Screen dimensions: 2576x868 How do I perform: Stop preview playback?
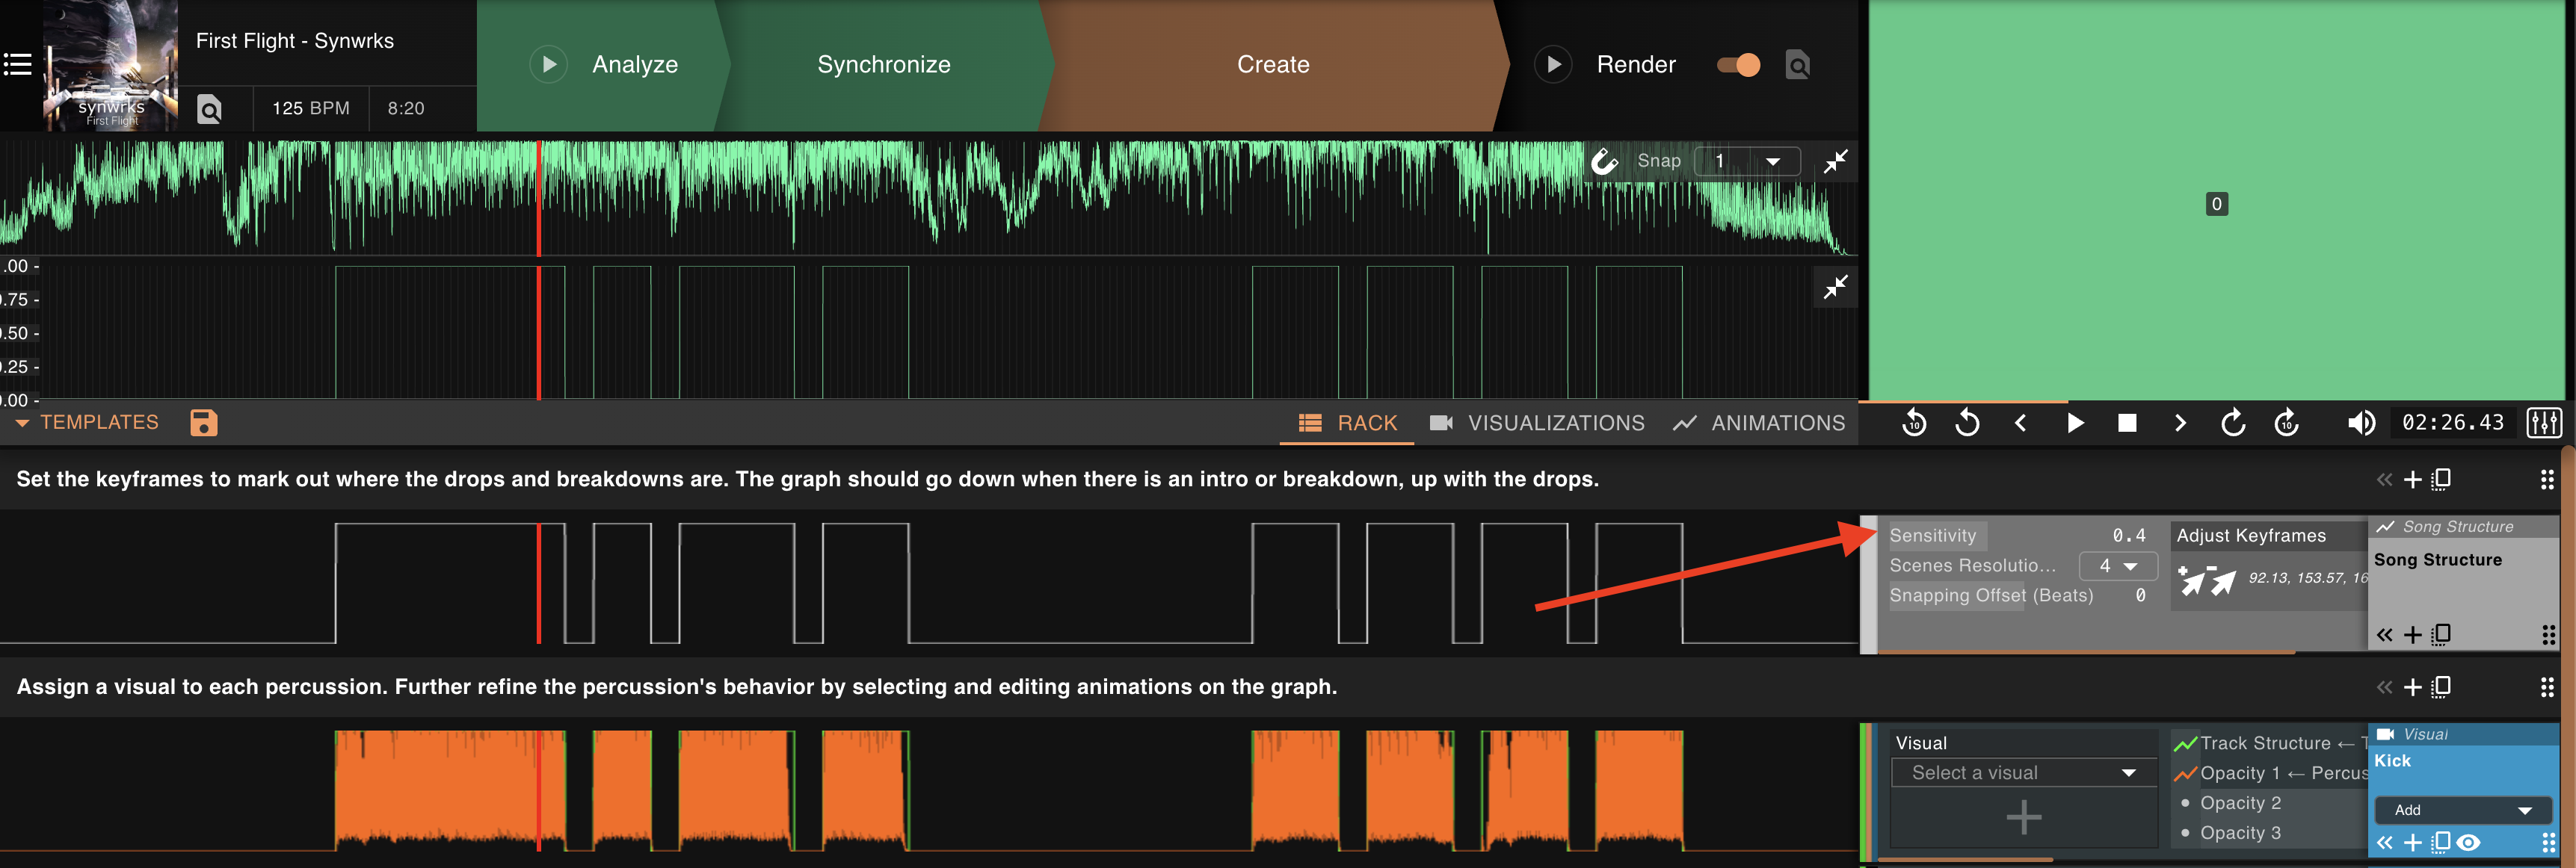point(2127,424)
